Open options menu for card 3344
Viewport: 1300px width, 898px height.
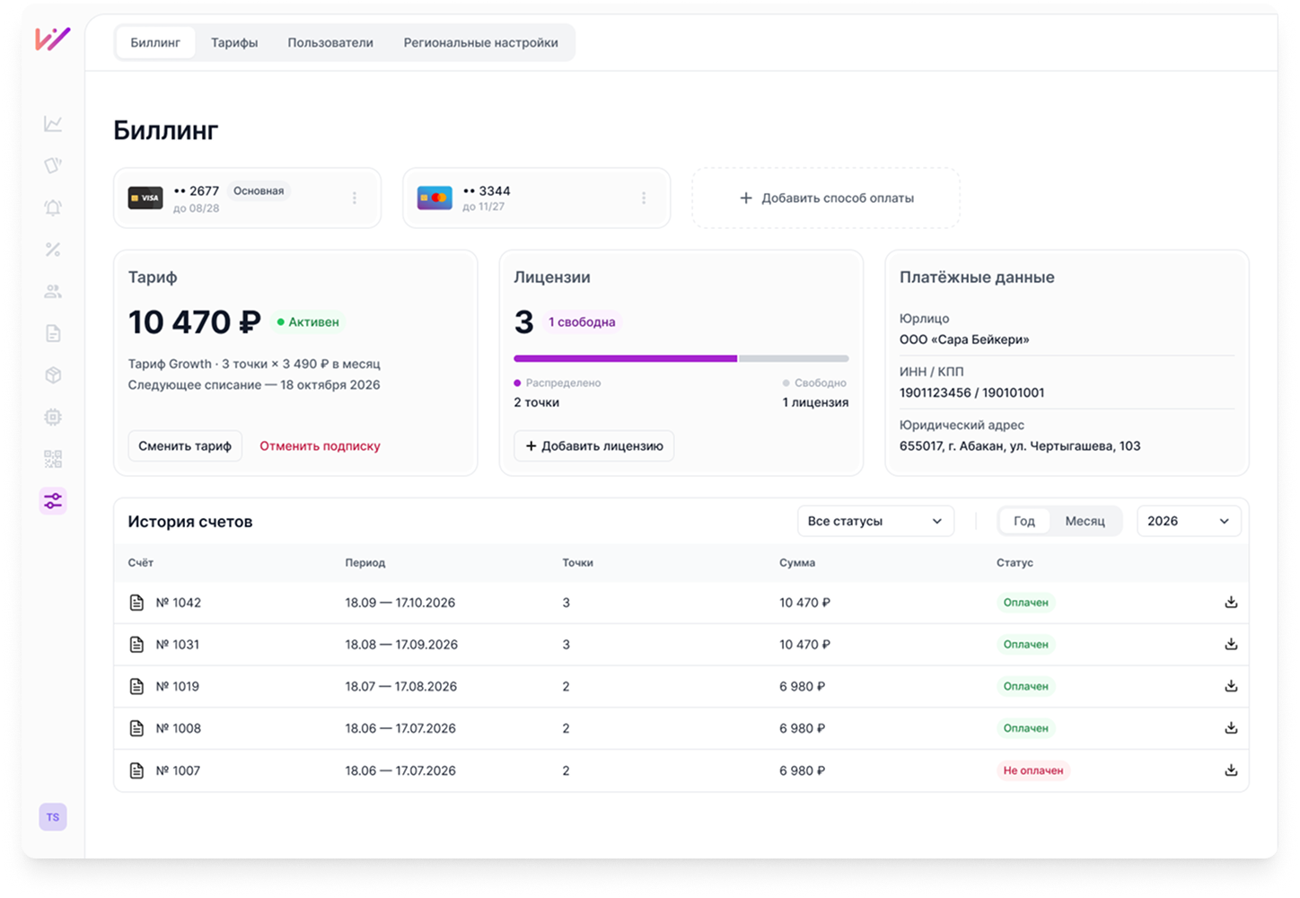coord(644,198)
